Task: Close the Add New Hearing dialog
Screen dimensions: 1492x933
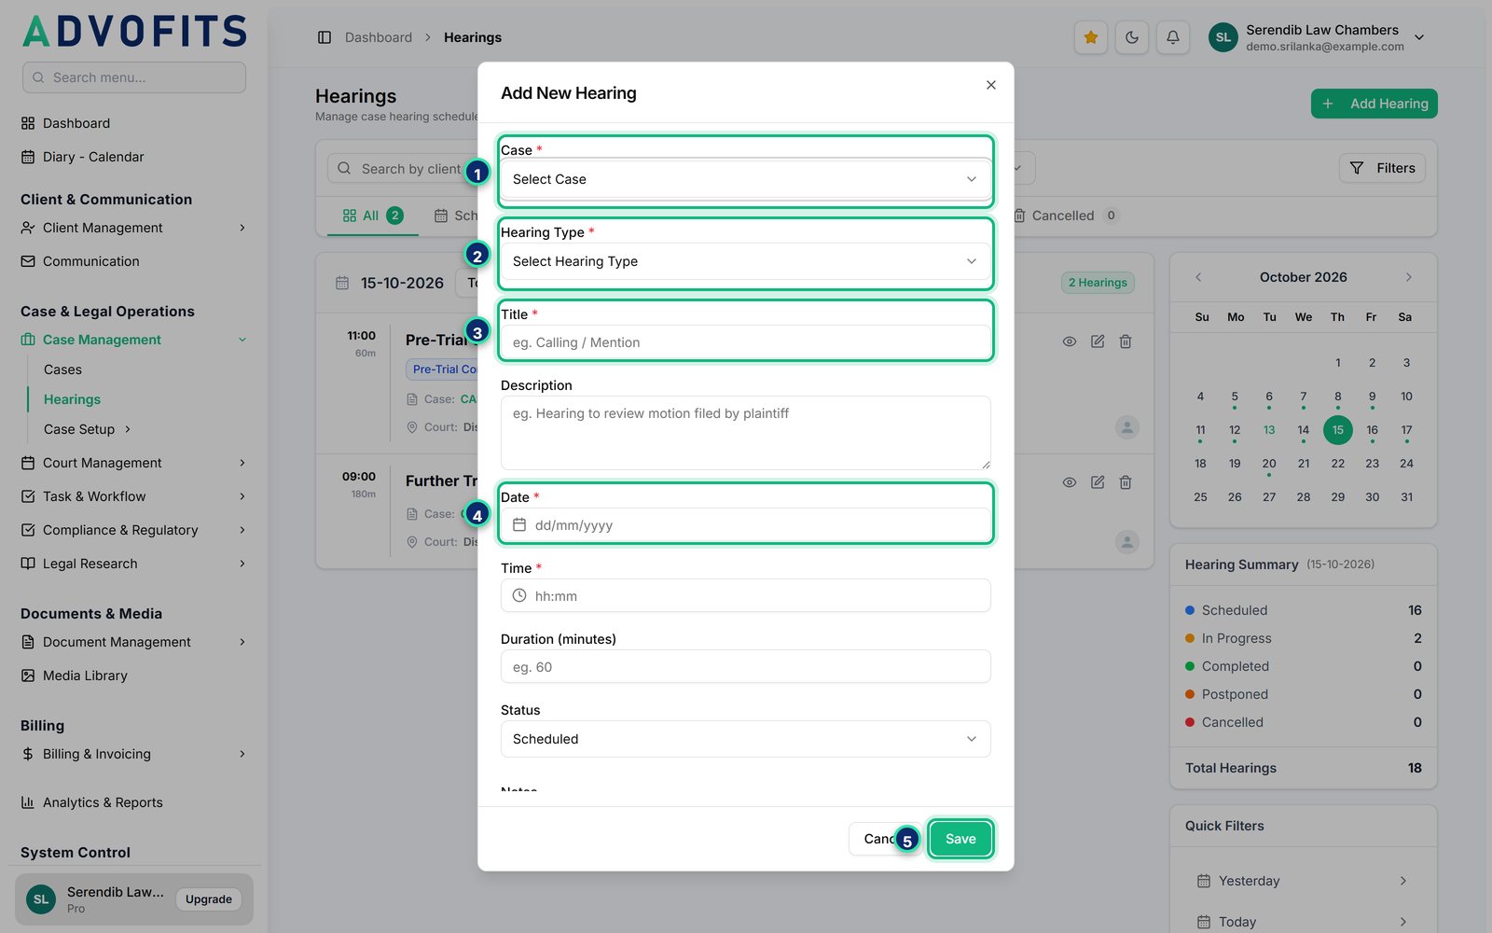Action: 991,85
